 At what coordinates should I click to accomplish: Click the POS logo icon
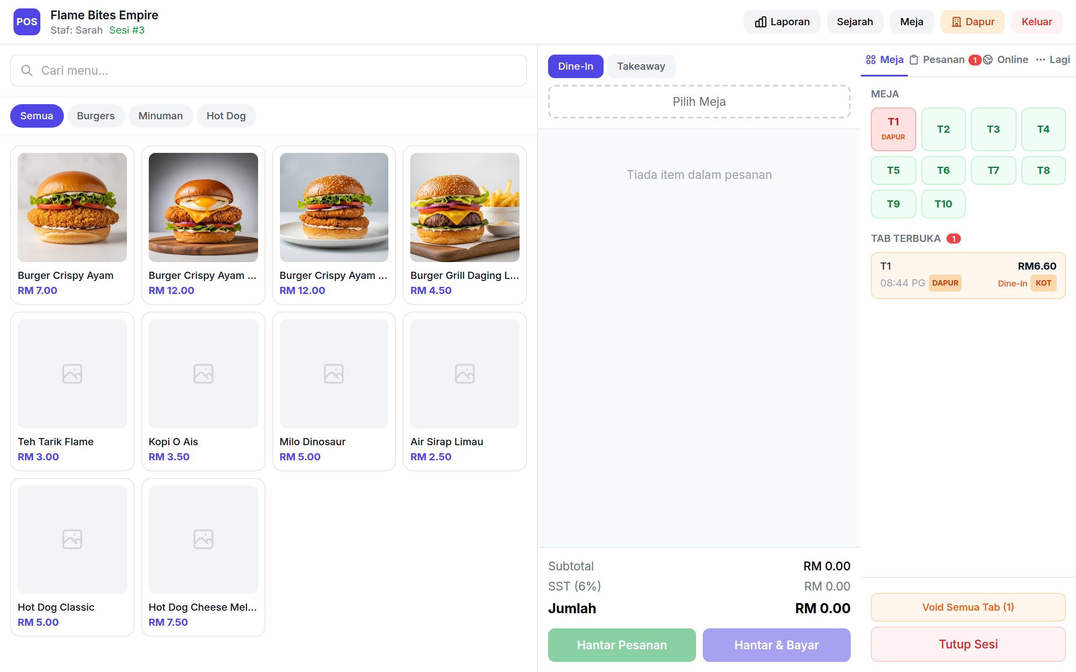(26, 22)
